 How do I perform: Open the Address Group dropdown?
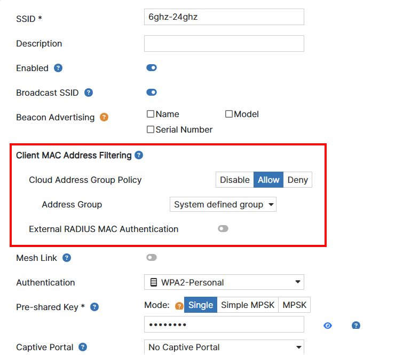223,204
